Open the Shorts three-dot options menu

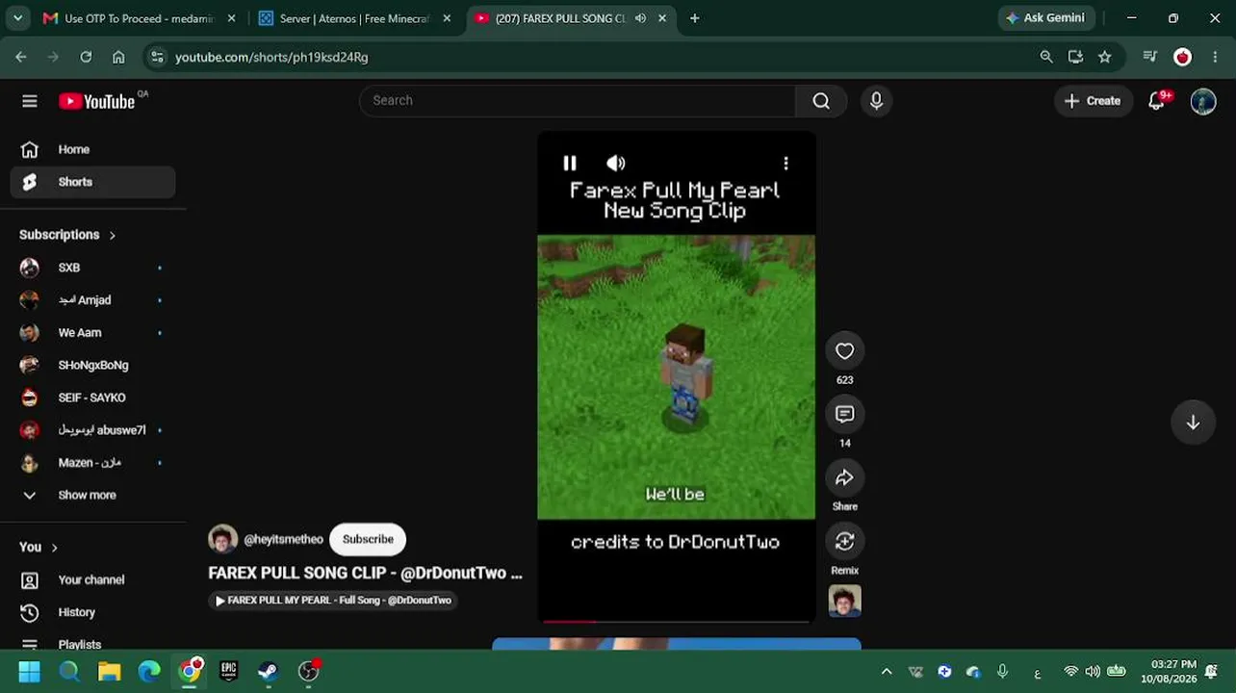[x=785, y=164]
